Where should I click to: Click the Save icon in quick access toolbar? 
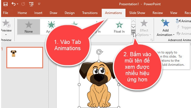(6, 4)
